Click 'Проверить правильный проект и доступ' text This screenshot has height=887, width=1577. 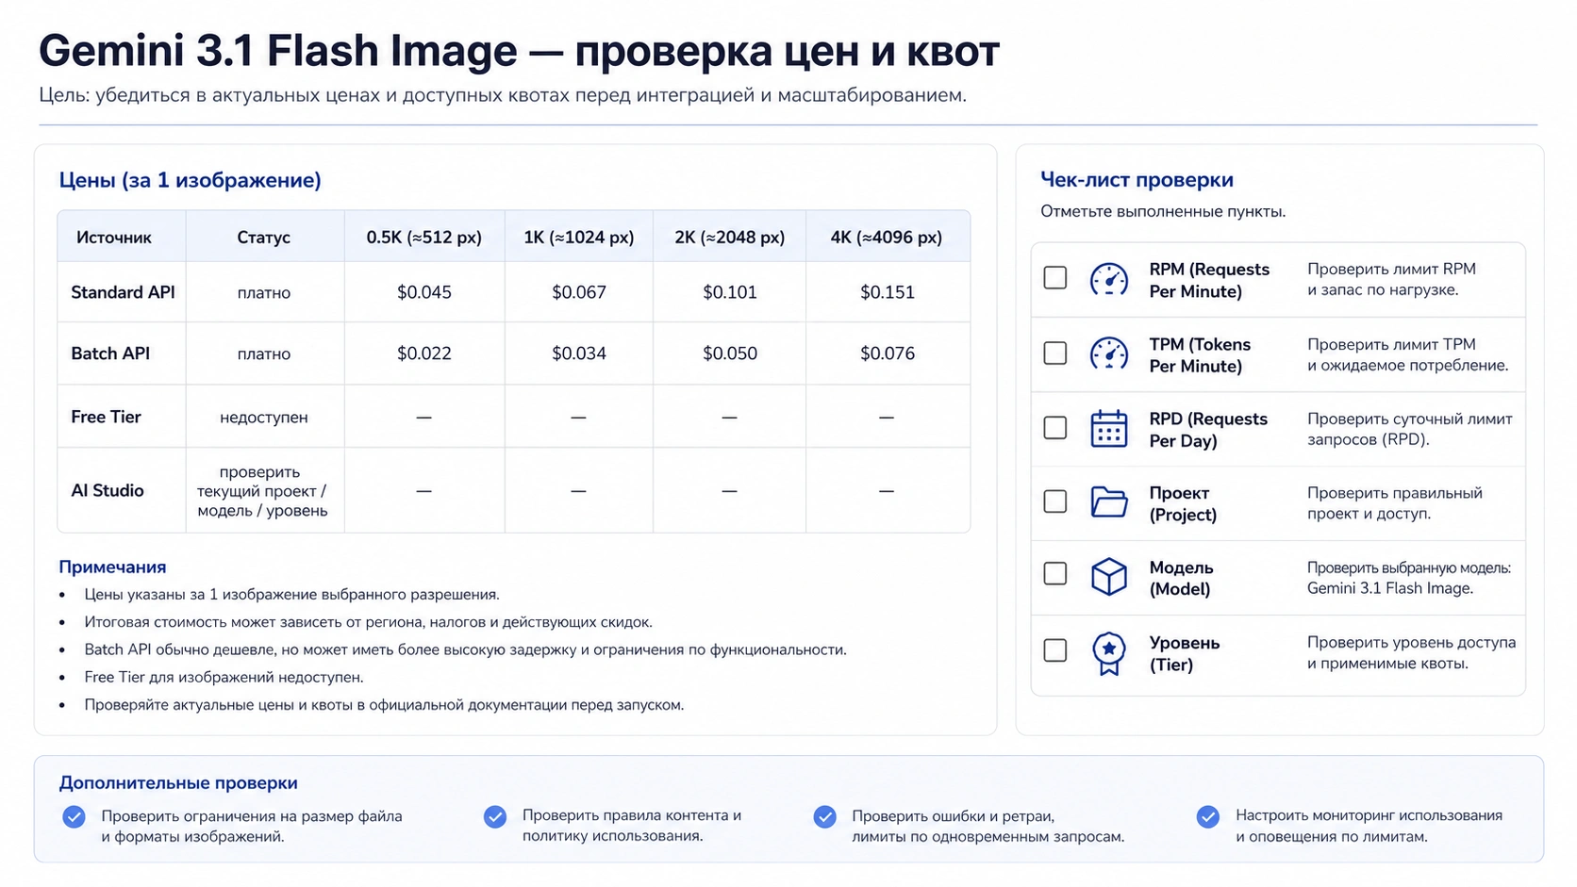coord(1394,503)
